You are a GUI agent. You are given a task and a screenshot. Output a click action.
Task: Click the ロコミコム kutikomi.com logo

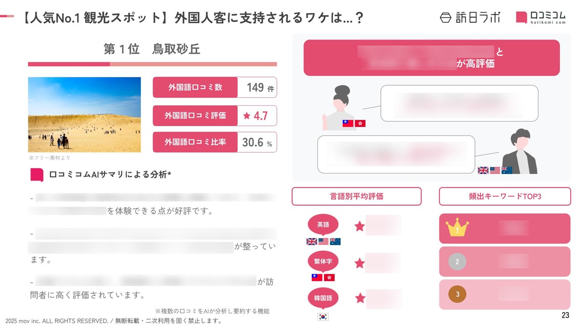click(x=541, y=17)
